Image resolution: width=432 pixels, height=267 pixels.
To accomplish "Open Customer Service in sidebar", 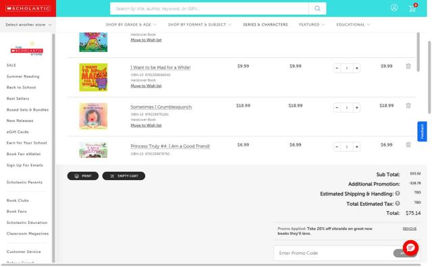I will point(24,251).
